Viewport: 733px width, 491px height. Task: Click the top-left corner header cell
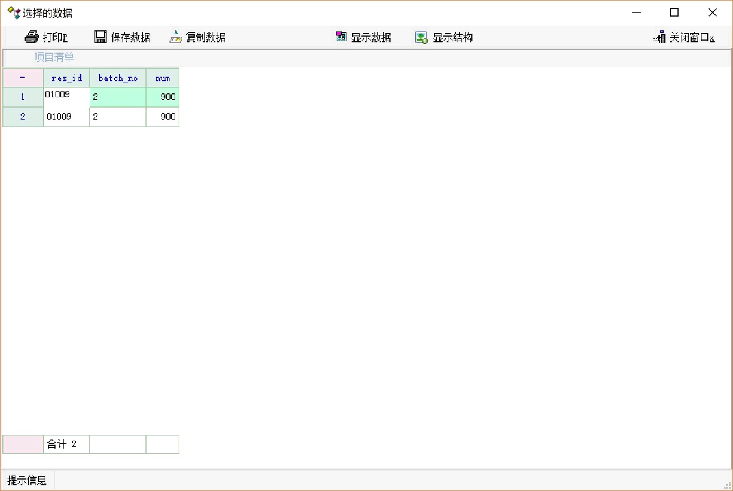(23, 78)
